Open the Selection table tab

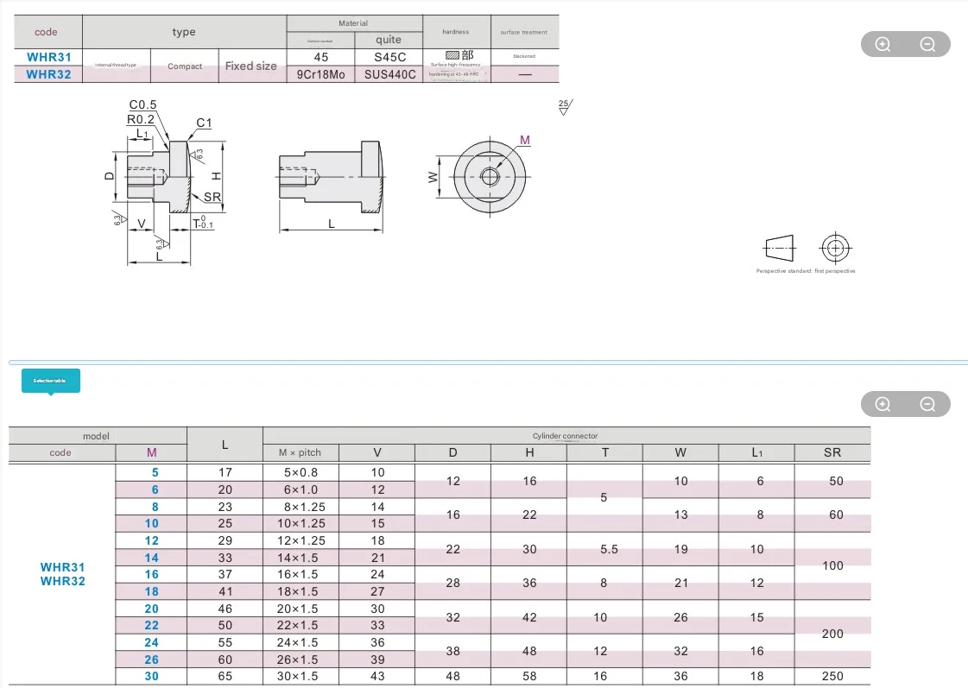pyautogui.click(x=51, y=381)
